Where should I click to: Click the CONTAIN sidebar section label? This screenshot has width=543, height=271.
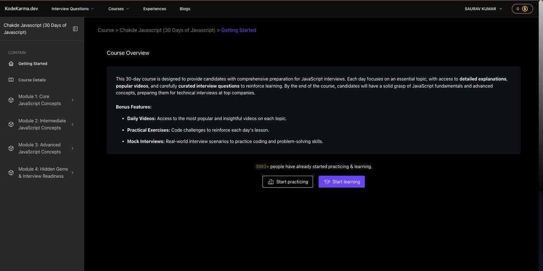17,53
